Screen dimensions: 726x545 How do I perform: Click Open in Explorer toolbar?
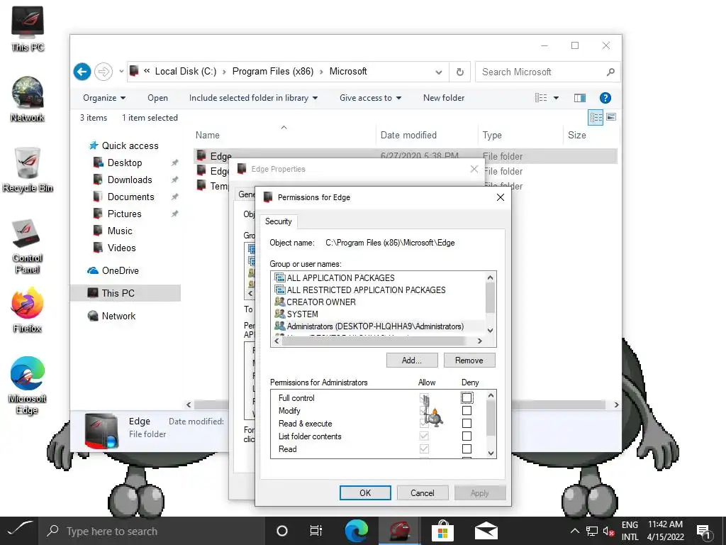click(x=157, y=98)
